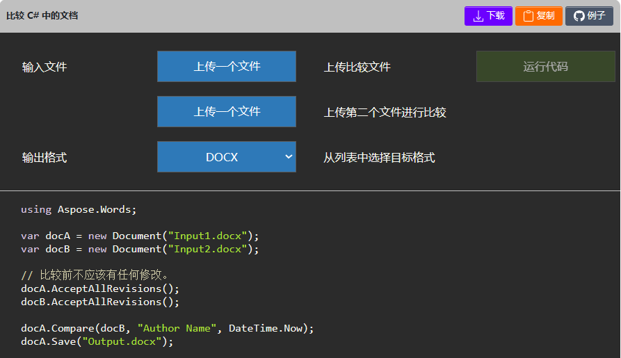
Task: Click the 输入文件 label
Action: [x=45, y=67]
